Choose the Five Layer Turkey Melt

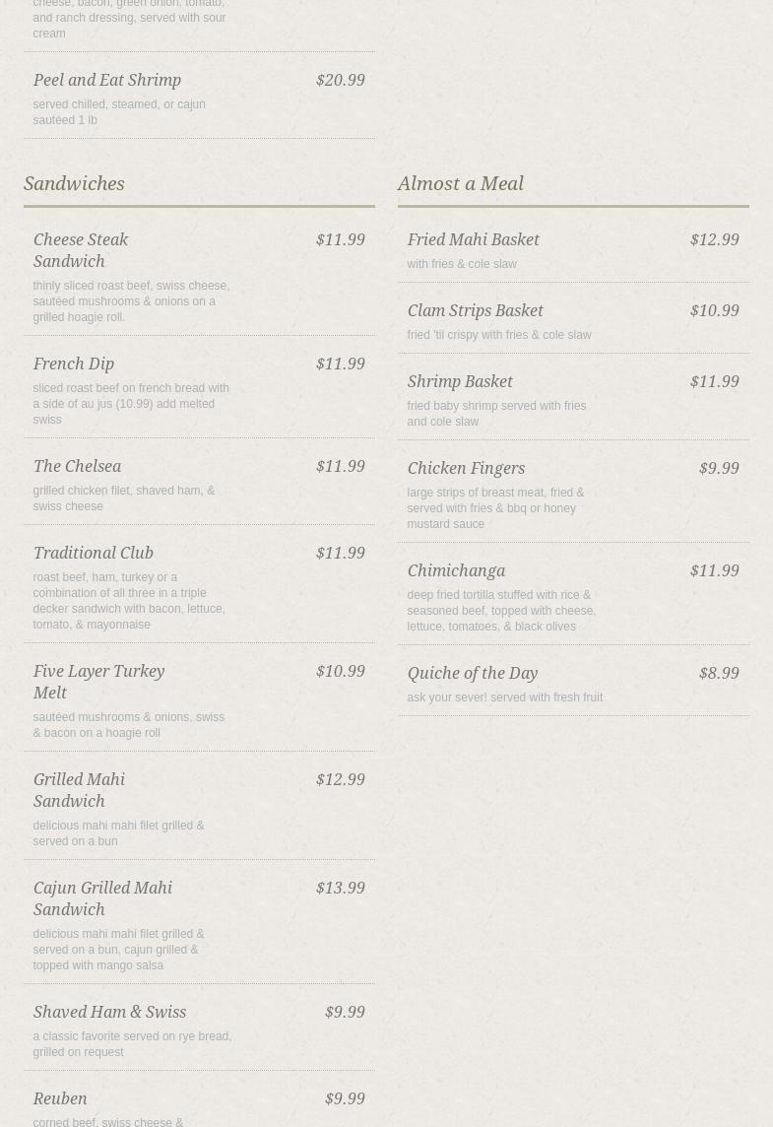[x=98, y=682]
